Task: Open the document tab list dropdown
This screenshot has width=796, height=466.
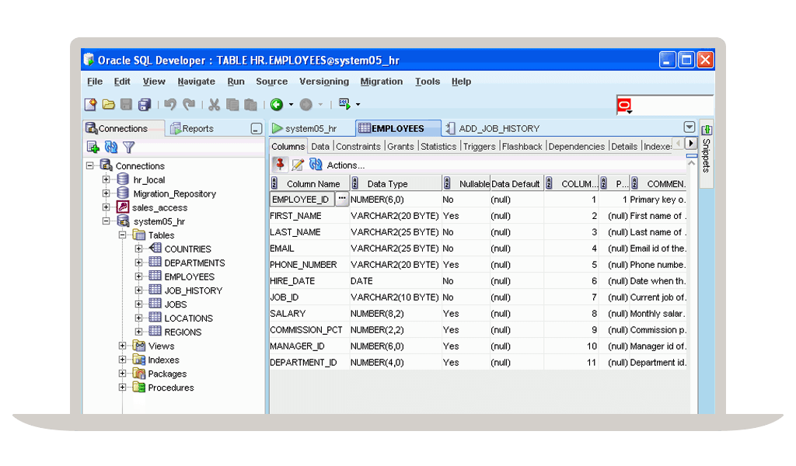Action: tap(689, 127)
